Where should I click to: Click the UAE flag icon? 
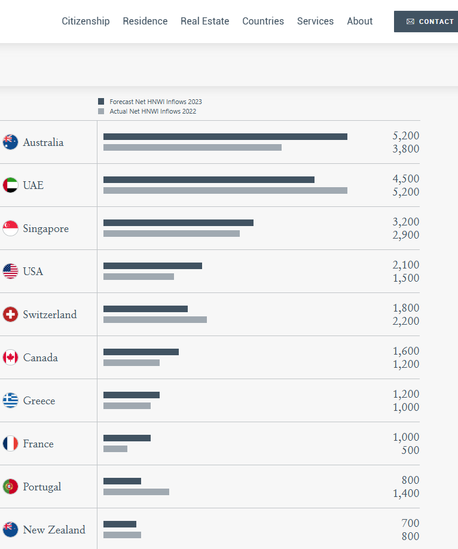(x=10, y=185)
